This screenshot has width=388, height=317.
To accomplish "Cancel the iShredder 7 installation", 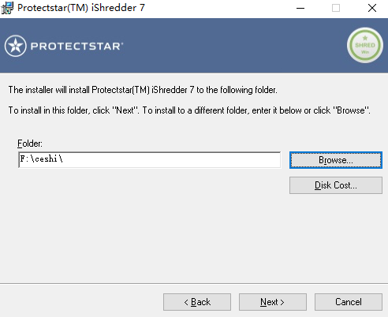I will tap(349, 302).
